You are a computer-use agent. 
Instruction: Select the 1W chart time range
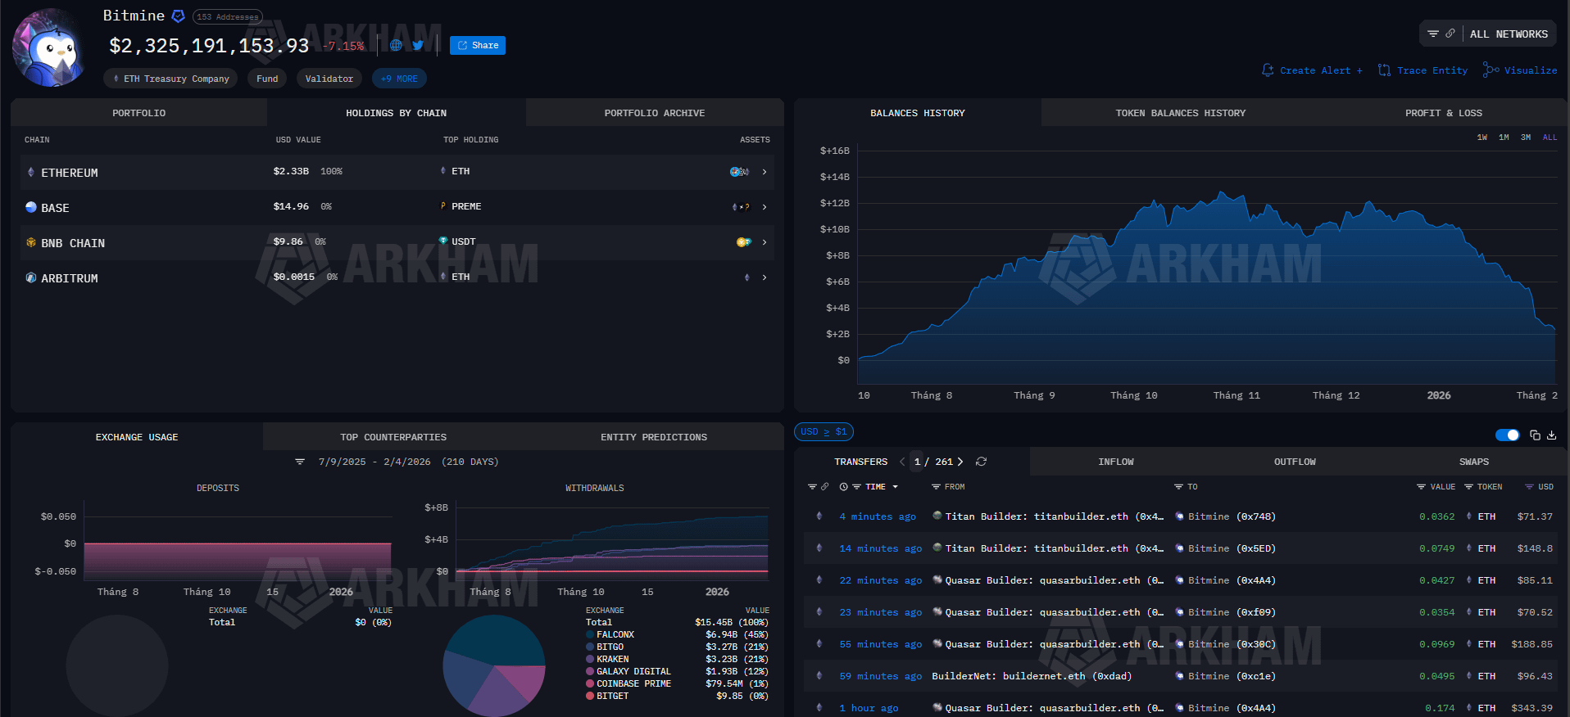[1482, 138]
